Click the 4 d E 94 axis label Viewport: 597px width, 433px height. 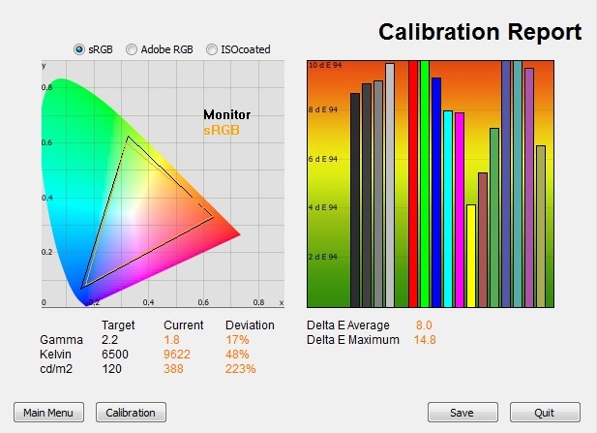323,207
